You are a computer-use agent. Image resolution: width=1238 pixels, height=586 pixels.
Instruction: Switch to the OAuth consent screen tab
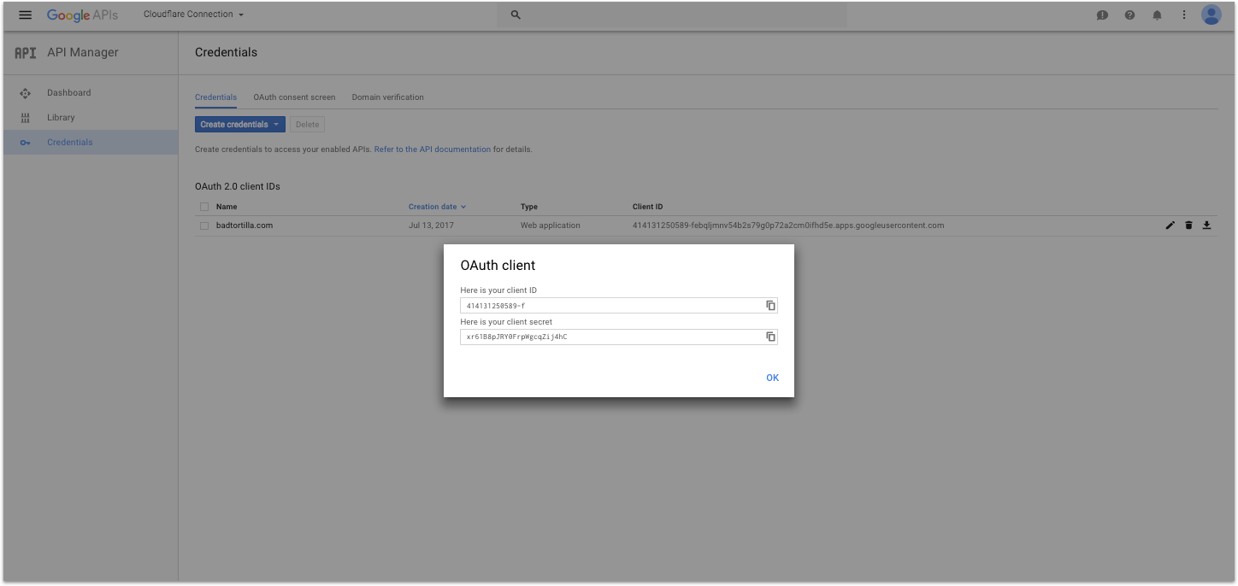(294, 97)
